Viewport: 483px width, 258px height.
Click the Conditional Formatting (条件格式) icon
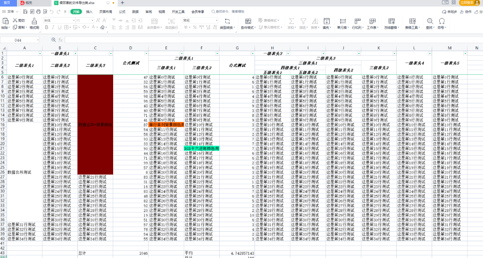click(248, 21)
